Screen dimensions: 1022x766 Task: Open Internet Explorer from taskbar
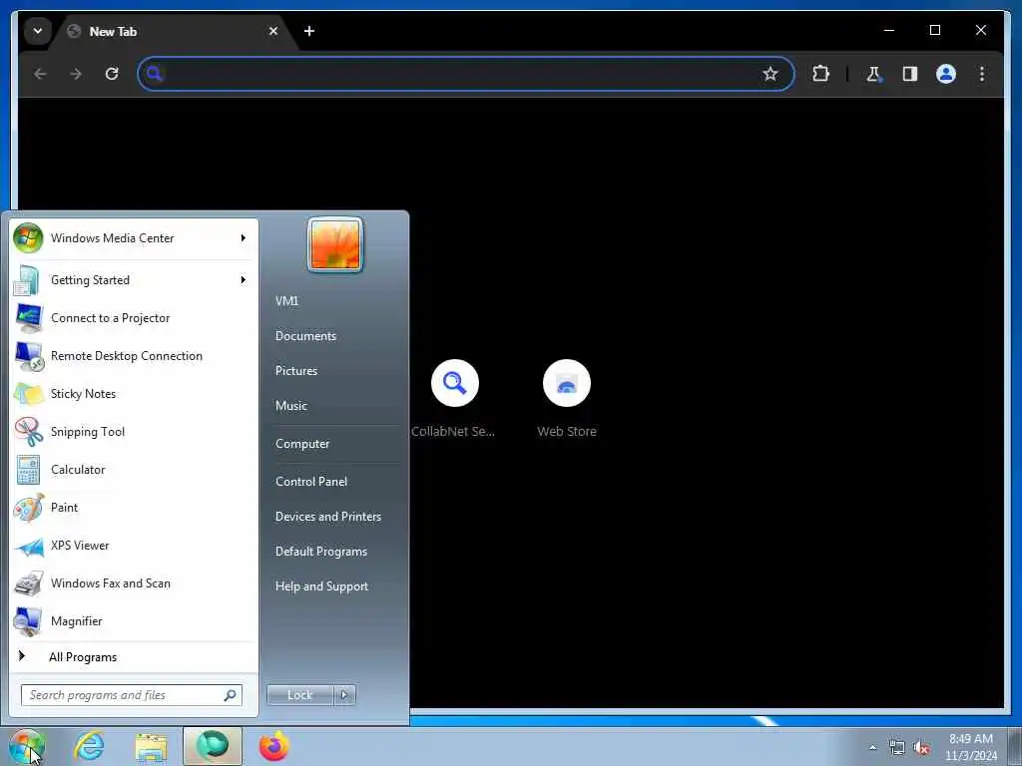point(89,746)
